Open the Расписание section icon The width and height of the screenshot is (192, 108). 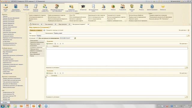[x=26, y=7]
